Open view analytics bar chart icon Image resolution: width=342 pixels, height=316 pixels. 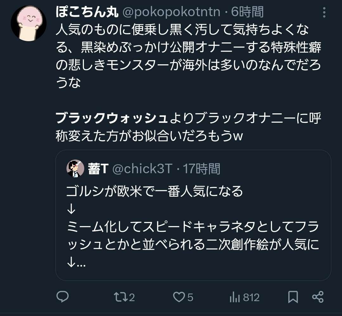[234, 297]
